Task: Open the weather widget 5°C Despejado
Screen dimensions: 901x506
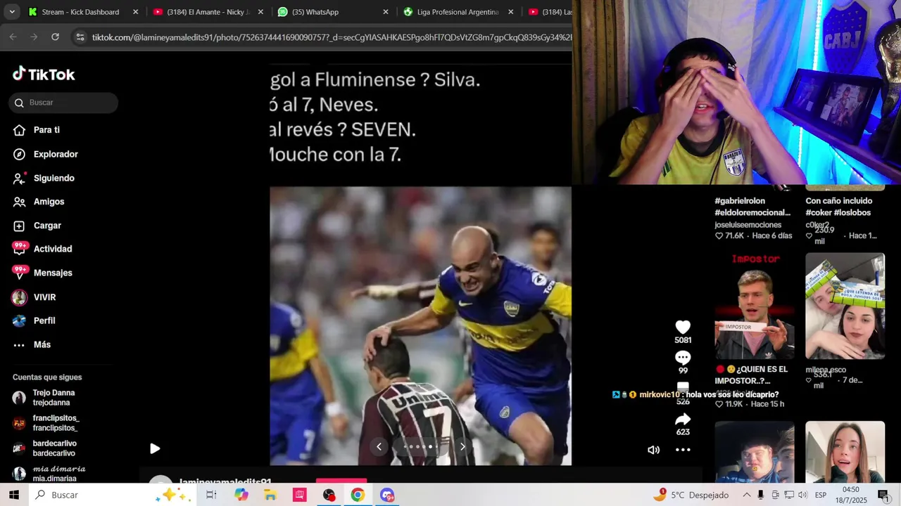Action: (691, 495)
